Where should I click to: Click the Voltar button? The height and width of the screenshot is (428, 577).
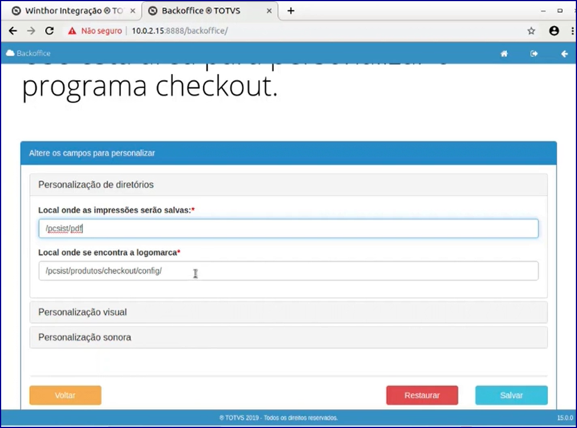click(65, 395)
